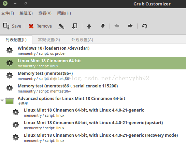This screenshot has width=186, height=149.
Task: Switch to the 常规设置(G) tab
Action: pyautogui.click(x=49, y=40)
